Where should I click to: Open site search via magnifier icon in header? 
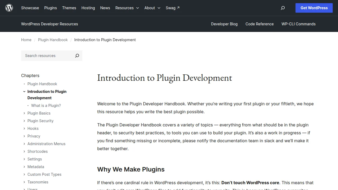coord(283,8)
